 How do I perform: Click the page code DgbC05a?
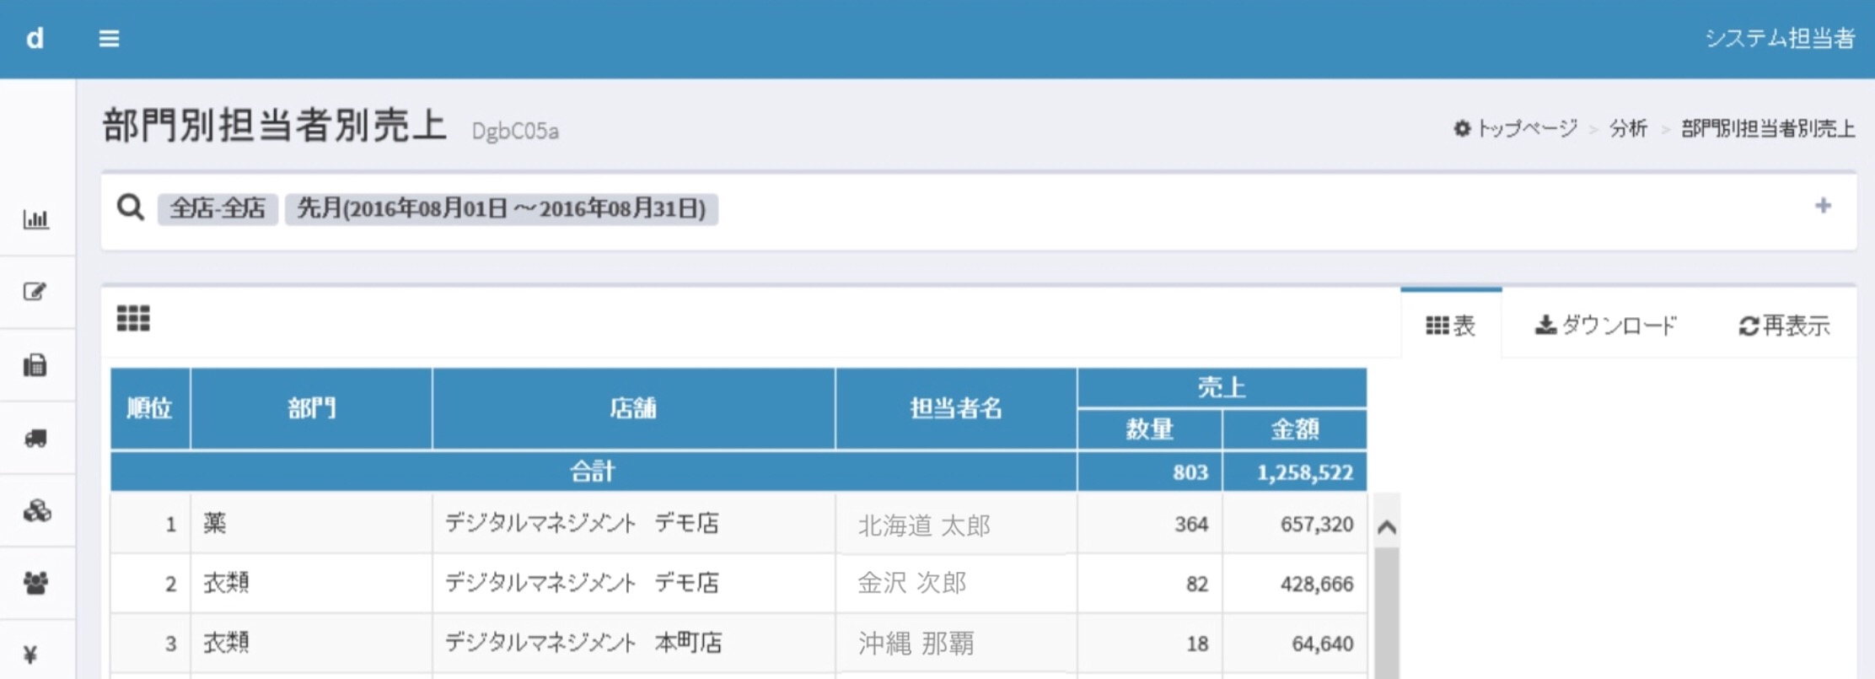(515, 132)
